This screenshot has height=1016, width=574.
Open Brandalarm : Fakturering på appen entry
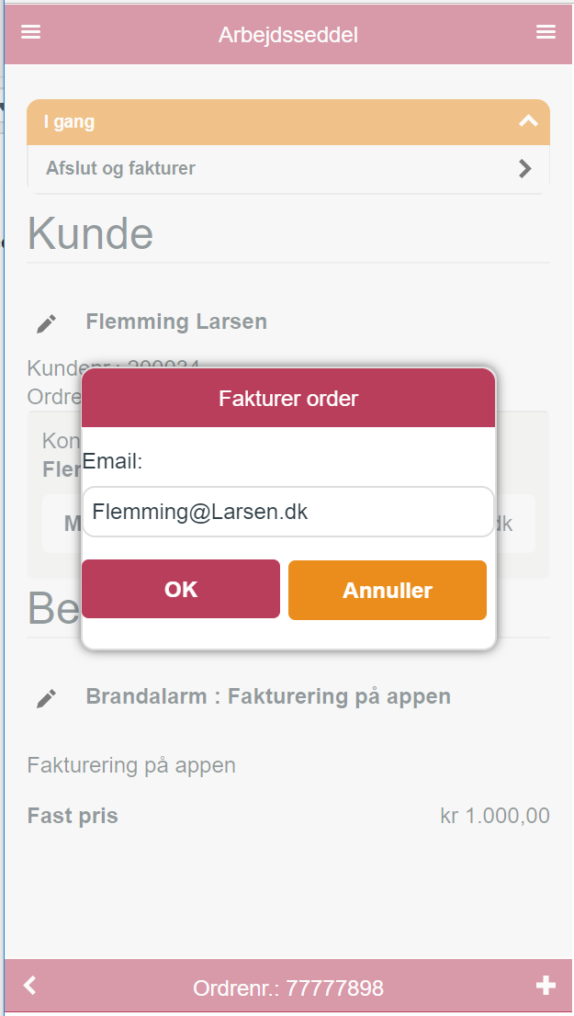coord(268,696)
